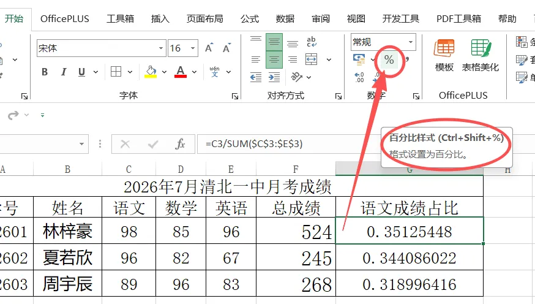Switch to 开始 ribbon tab

14,18
